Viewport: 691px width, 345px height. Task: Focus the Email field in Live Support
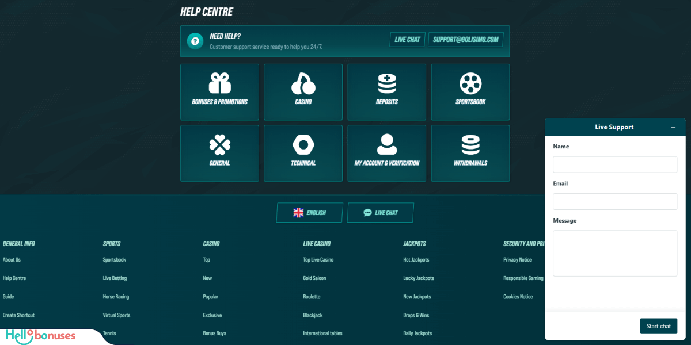point(615,201)
